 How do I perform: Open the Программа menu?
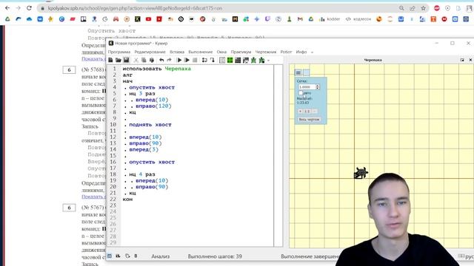[119, 52]
